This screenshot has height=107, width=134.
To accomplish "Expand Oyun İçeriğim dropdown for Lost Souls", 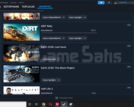I will [x=51, y=59].
